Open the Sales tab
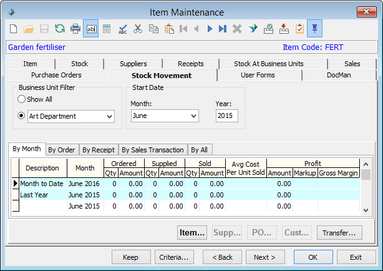 coord(352,64)
